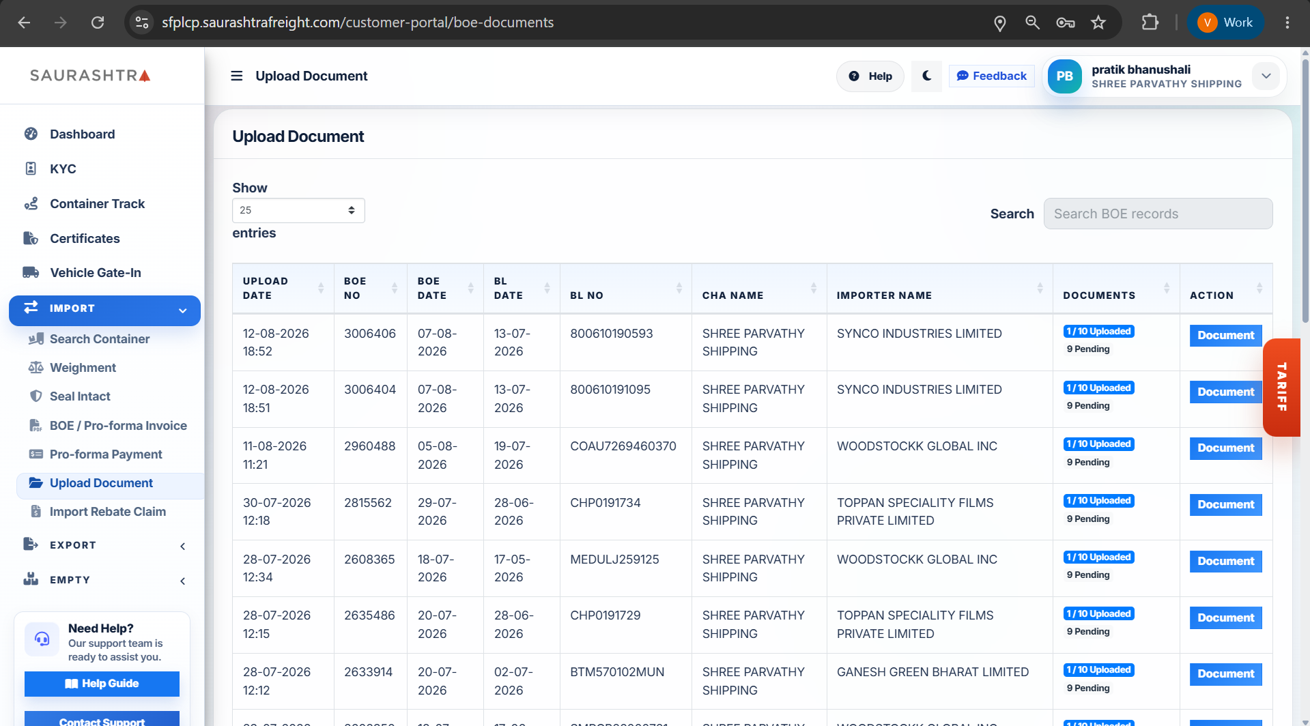Viewport: 1310px width, 726px height.
Task: Click BL number 800610190593
Action: [x=612, y=334]
